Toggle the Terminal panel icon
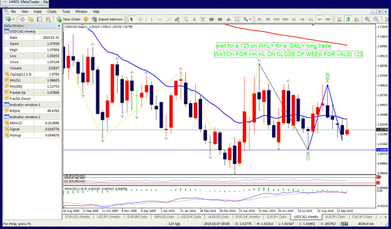Image resolution: width=391 pixels, height=229 pixels. (x=39, y=19)
